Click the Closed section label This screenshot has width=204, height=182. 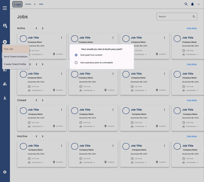coord(21,100)
